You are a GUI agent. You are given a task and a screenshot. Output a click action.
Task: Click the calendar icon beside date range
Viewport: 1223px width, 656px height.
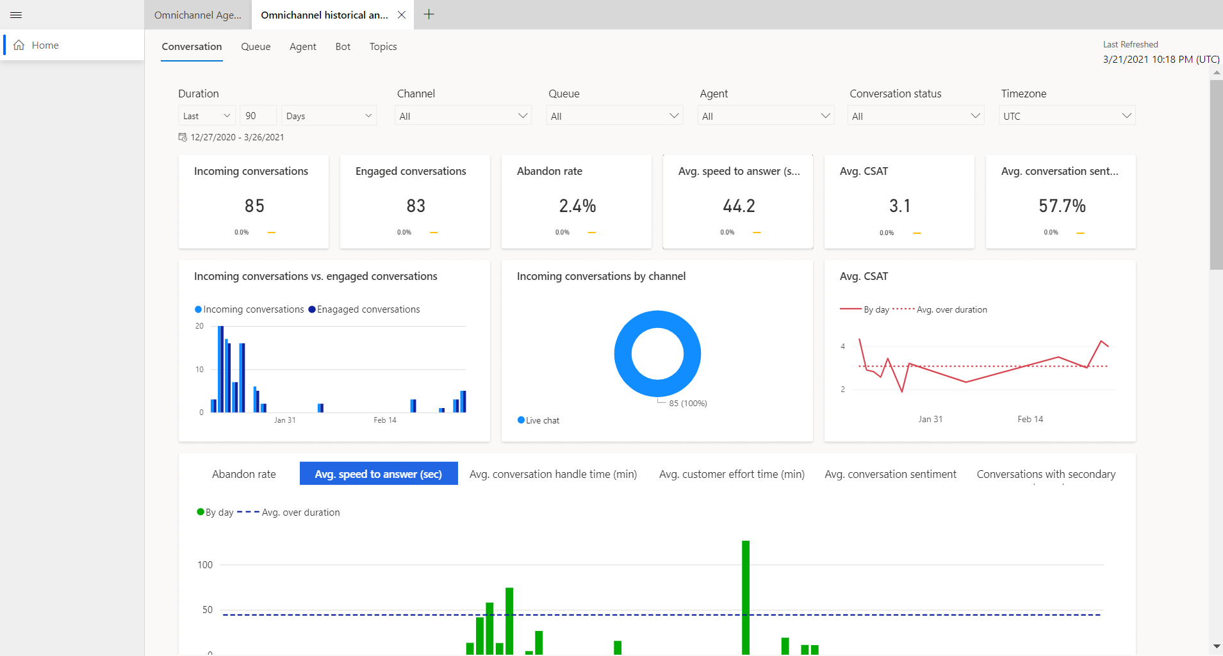click(x=183, y=137)
